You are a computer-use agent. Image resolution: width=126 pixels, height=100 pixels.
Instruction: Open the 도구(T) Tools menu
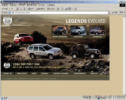[x=42, y=5]
